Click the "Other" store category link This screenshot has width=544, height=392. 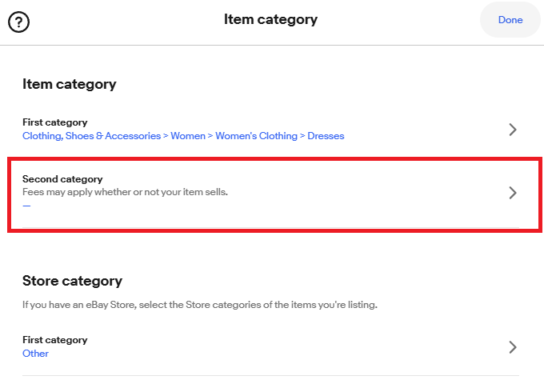(x=35, y=354)
